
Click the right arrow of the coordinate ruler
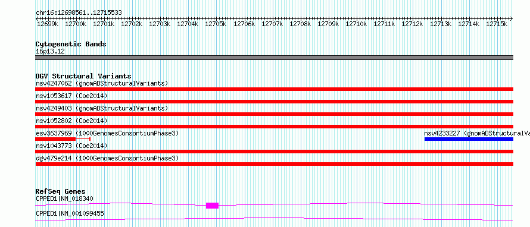pyautogui.click(x=512, y=18)
